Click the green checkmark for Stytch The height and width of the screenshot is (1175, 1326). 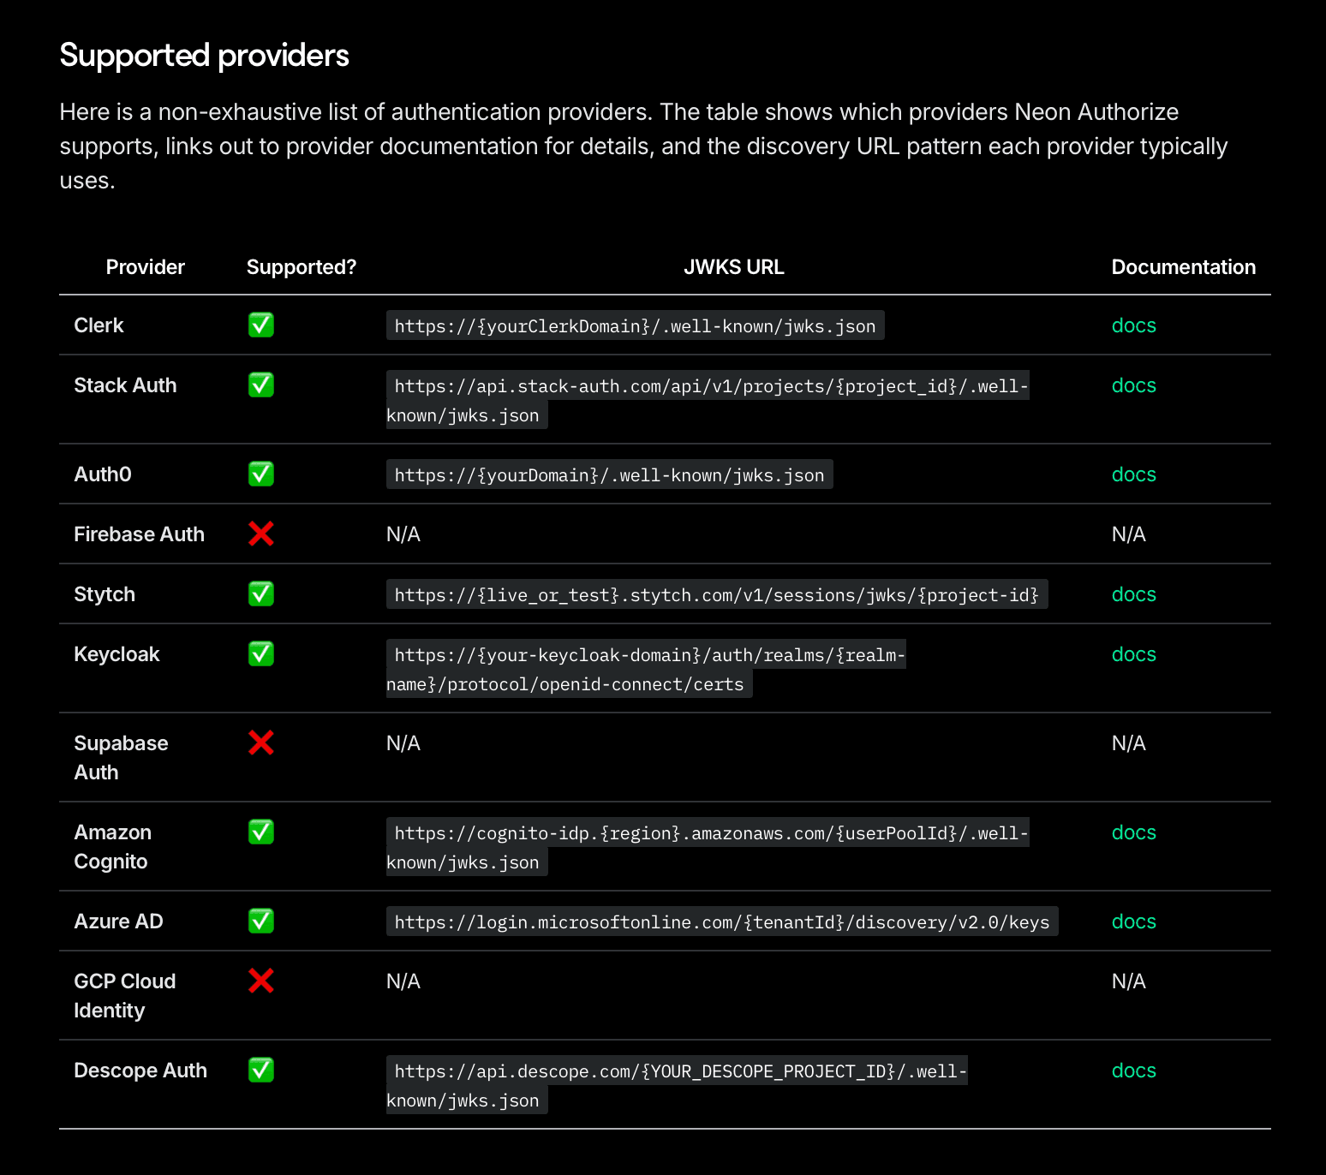coord(261,594)
